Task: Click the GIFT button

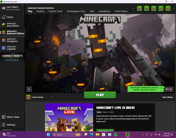Action: (169, 89)
